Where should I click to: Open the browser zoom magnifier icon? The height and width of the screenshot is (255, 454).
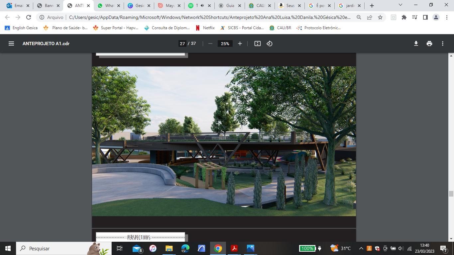tap(359, 17)
